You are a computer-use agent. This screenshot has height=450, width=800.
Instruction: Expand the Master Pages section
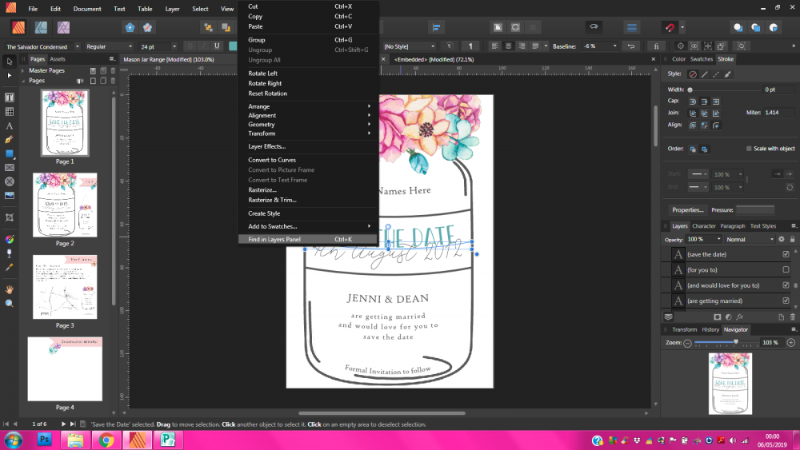pyautogui.click(x=25, y=70)
